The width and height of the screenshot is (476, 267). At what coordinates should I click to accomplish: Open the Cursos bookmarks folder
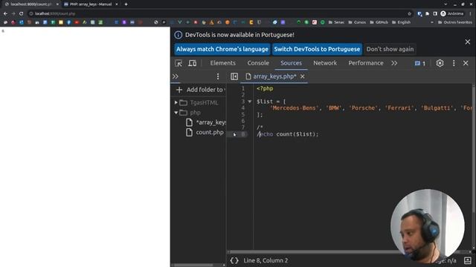tap(357, 22)
